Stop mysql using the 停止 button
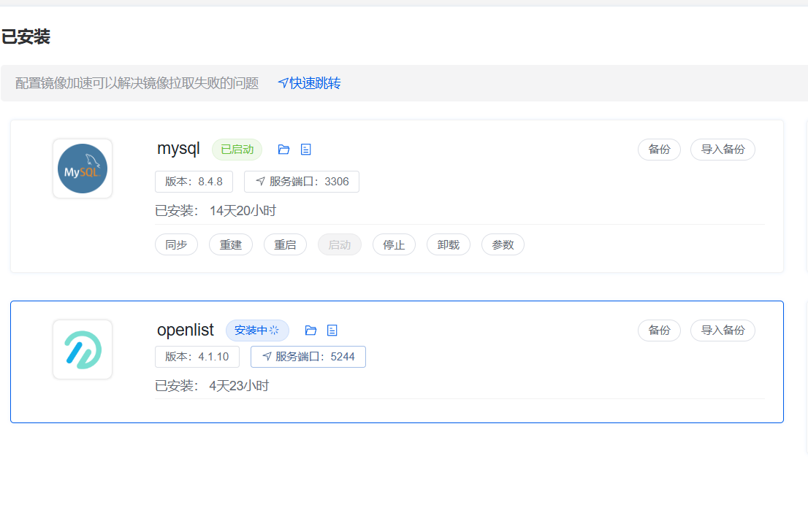 pos(394,245)
